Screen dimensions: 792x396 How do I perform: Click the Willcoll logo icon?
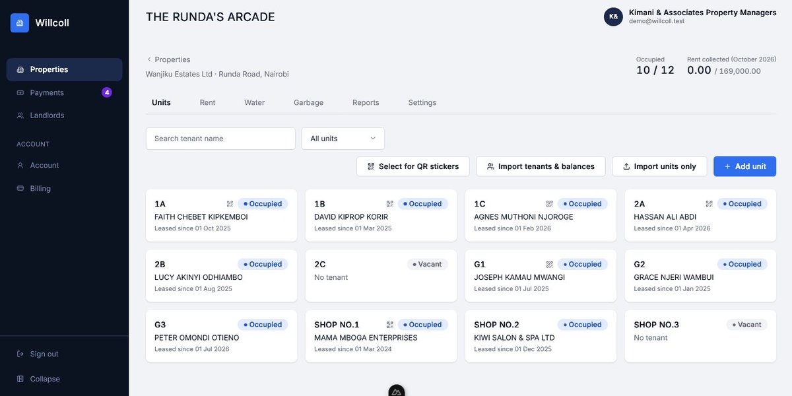coord(20,23)
